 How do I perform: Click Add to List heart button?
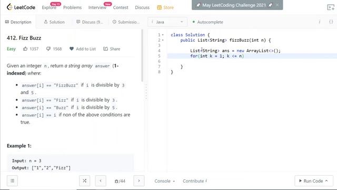point(83,49)
